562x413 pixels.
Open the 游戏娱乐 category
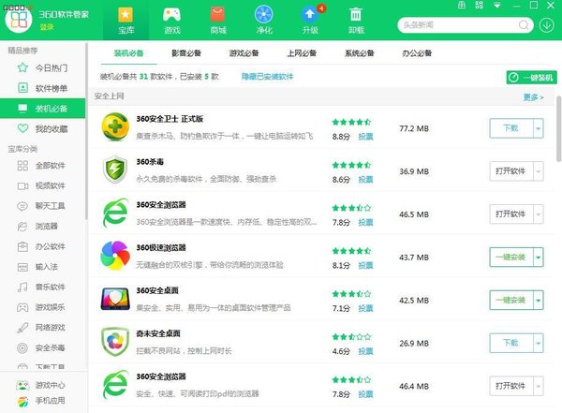pos(43,307)
